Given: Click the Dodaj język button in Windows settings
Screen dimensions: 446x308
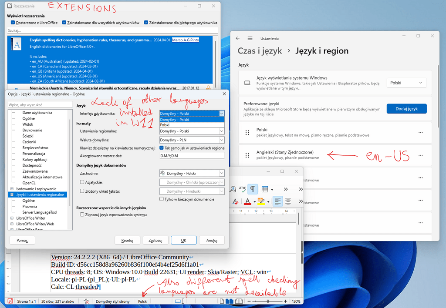Looking at the screenshot, I should click(x=406, y=109).
